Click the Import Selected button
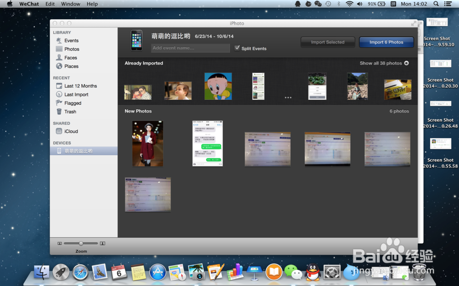The height and width of the screenshot is (286, 459). coord(328,42)
